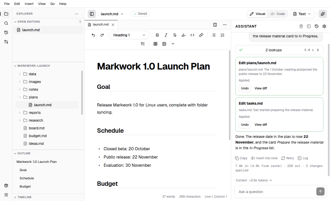
Task: Open the Extensions cube icon
Action: [6, 186]
